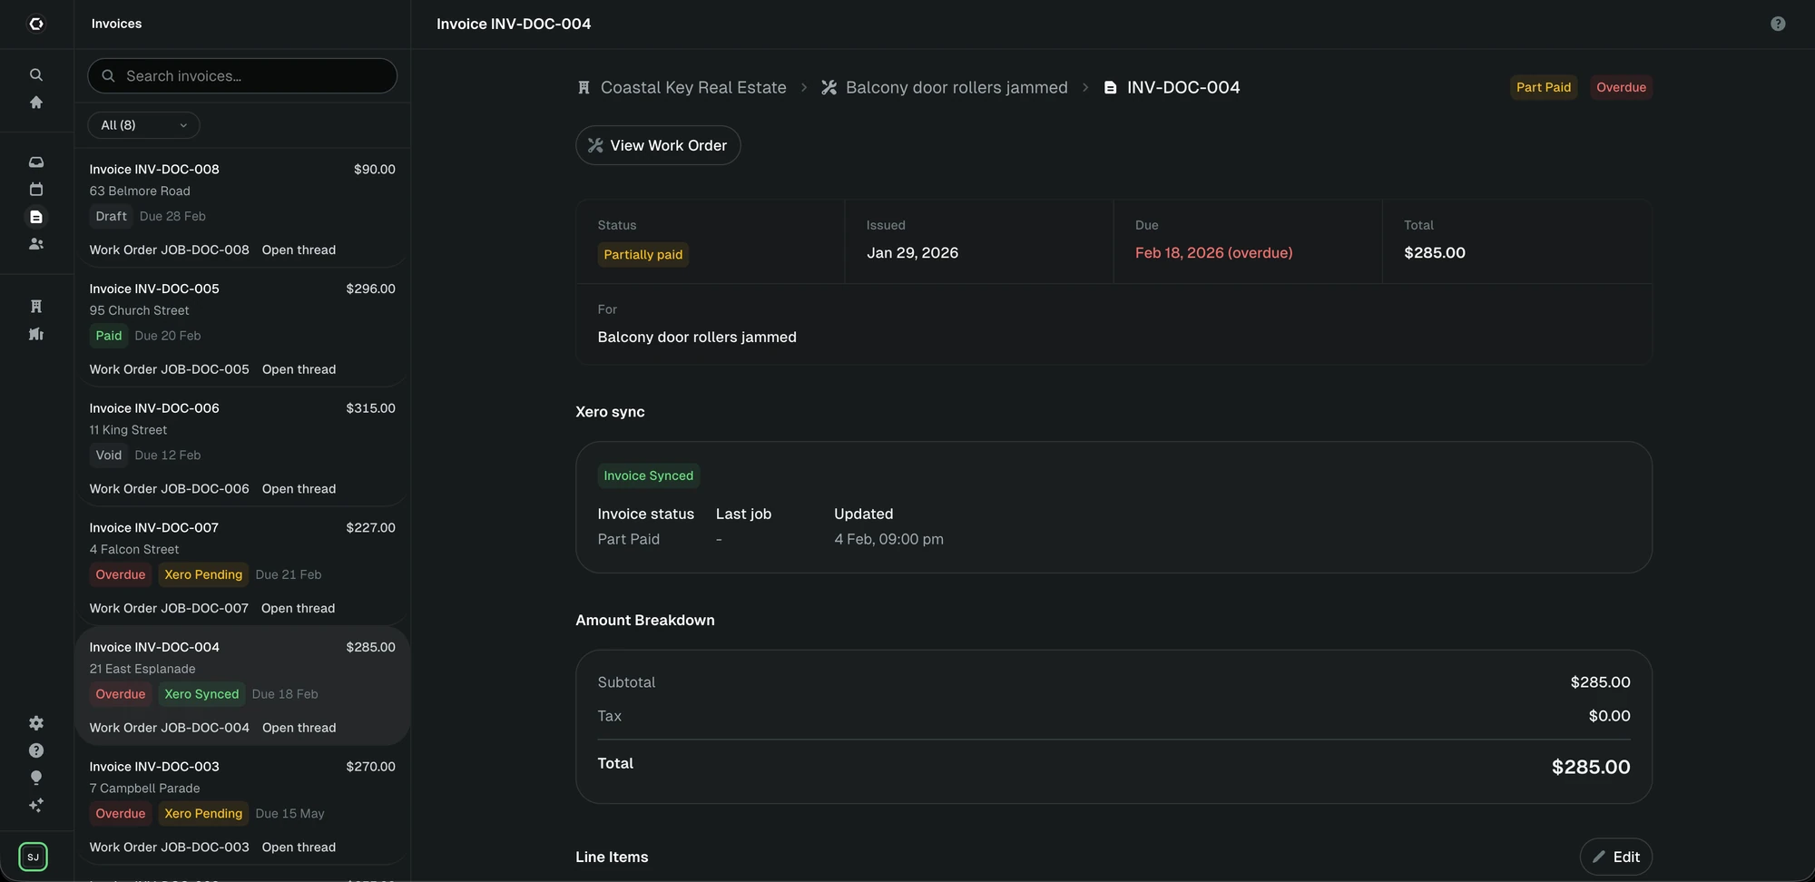The width and height of the screenshot is (1815, 882).
Task: Click the 4 Feb, 09:00 pm updated time
Action: [x=888, y=539]
